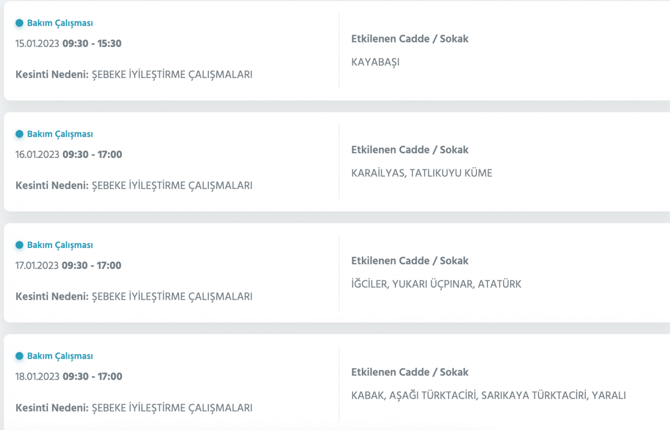
Task: Click the blue status dot for 15.01.2023 outage
Action: [19, 23]
